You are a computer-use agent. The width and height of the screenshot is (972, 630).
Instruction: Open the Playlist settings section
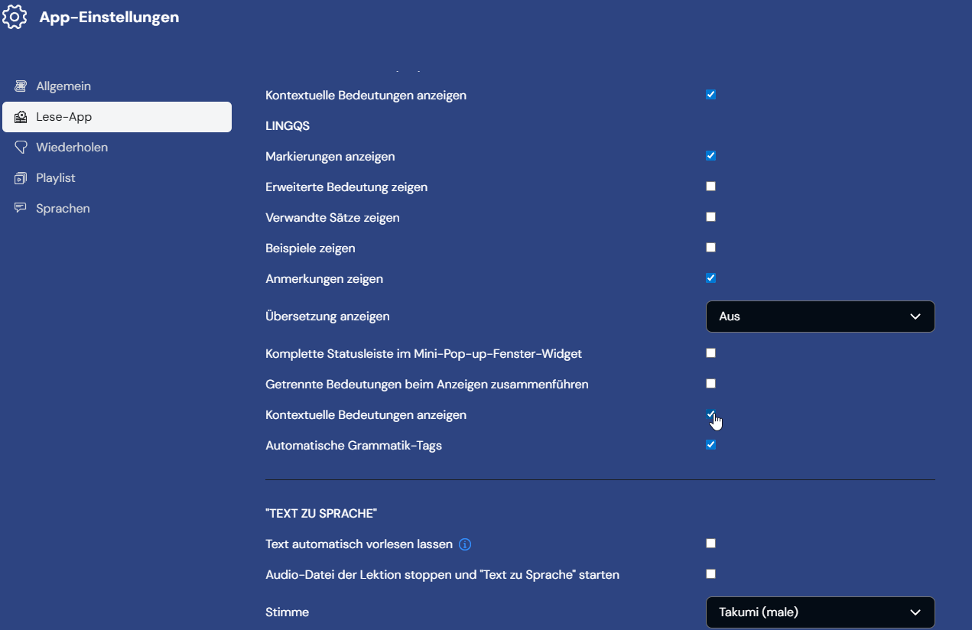55,178
